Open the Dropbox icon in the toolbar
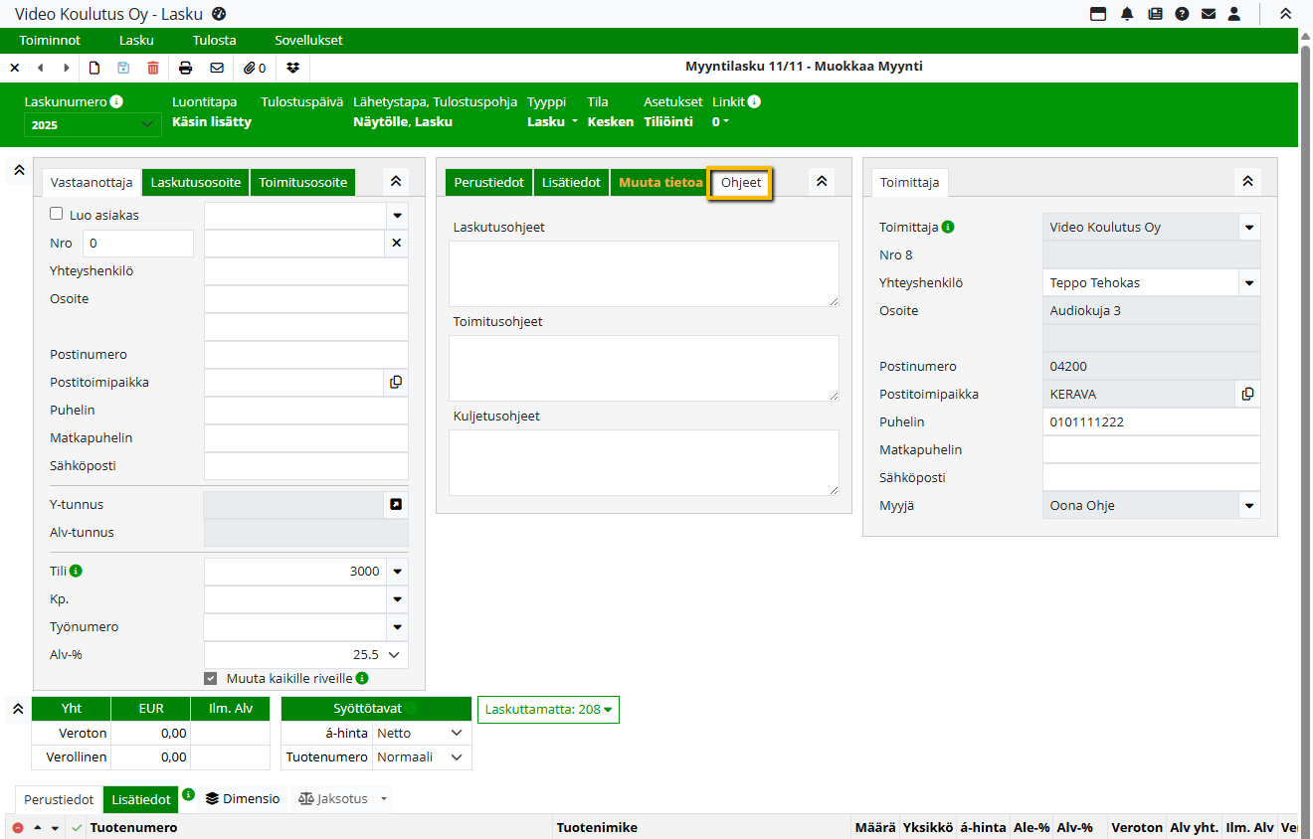The height and width of the screenshot is (839, 1313). tap(292, 68)
